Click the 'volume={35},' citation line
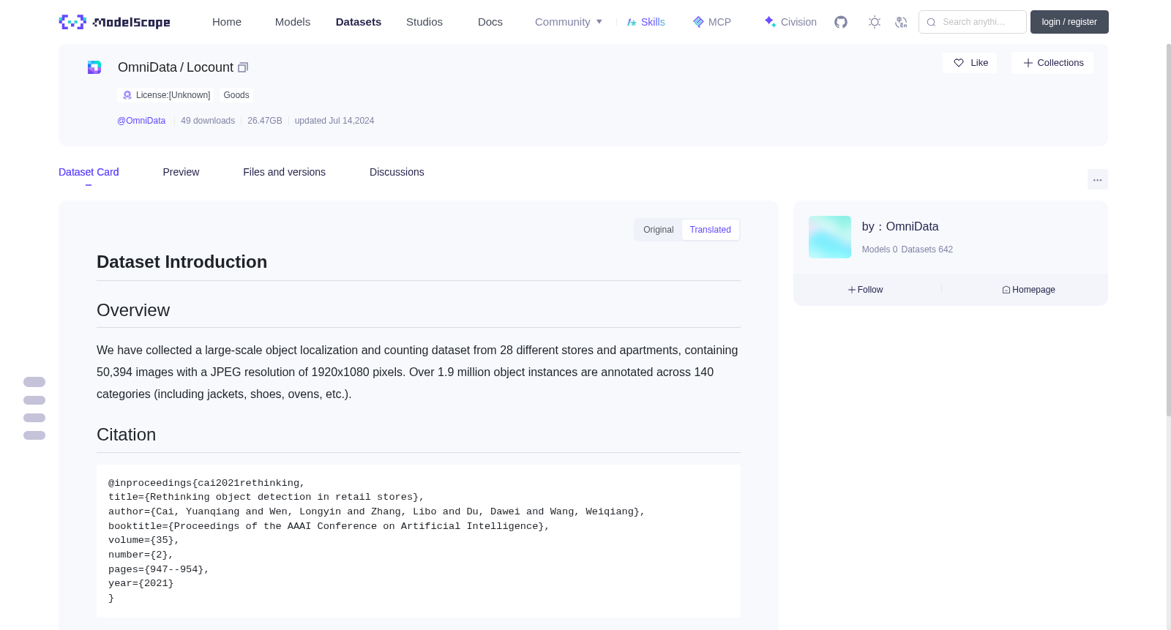Image resolution: width=1171 pixels, height=630 pixels. [x=143, y=540]
